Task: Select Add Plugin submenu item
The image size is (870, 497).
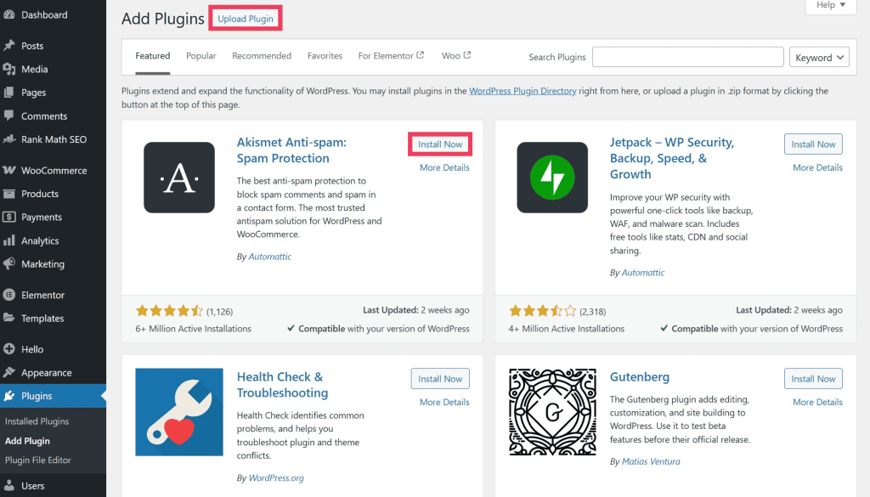Action: (27, 441)
